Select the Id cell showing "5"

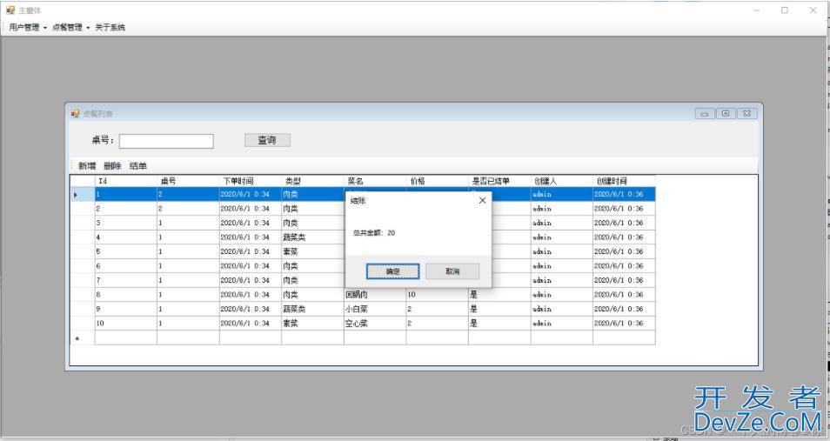pyautogui.click(x=126, y=251)
